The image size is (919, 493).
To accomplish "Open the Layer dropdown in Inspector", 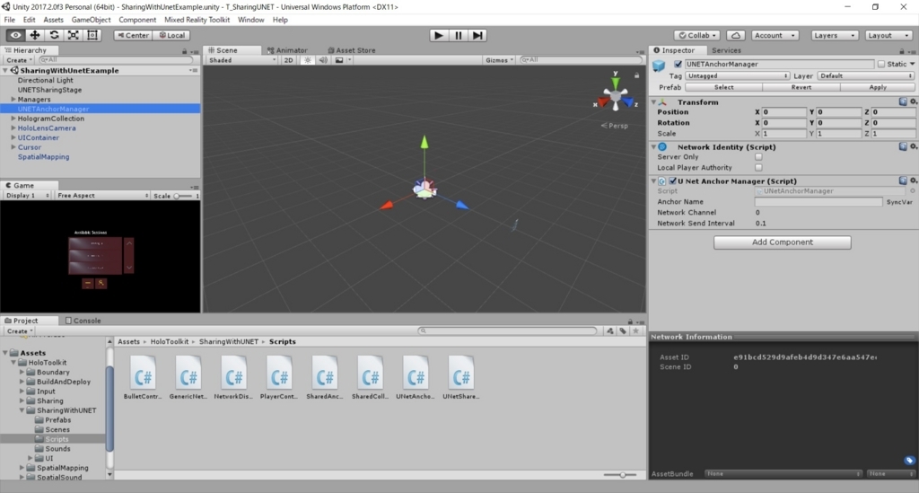I will (866, 75).
